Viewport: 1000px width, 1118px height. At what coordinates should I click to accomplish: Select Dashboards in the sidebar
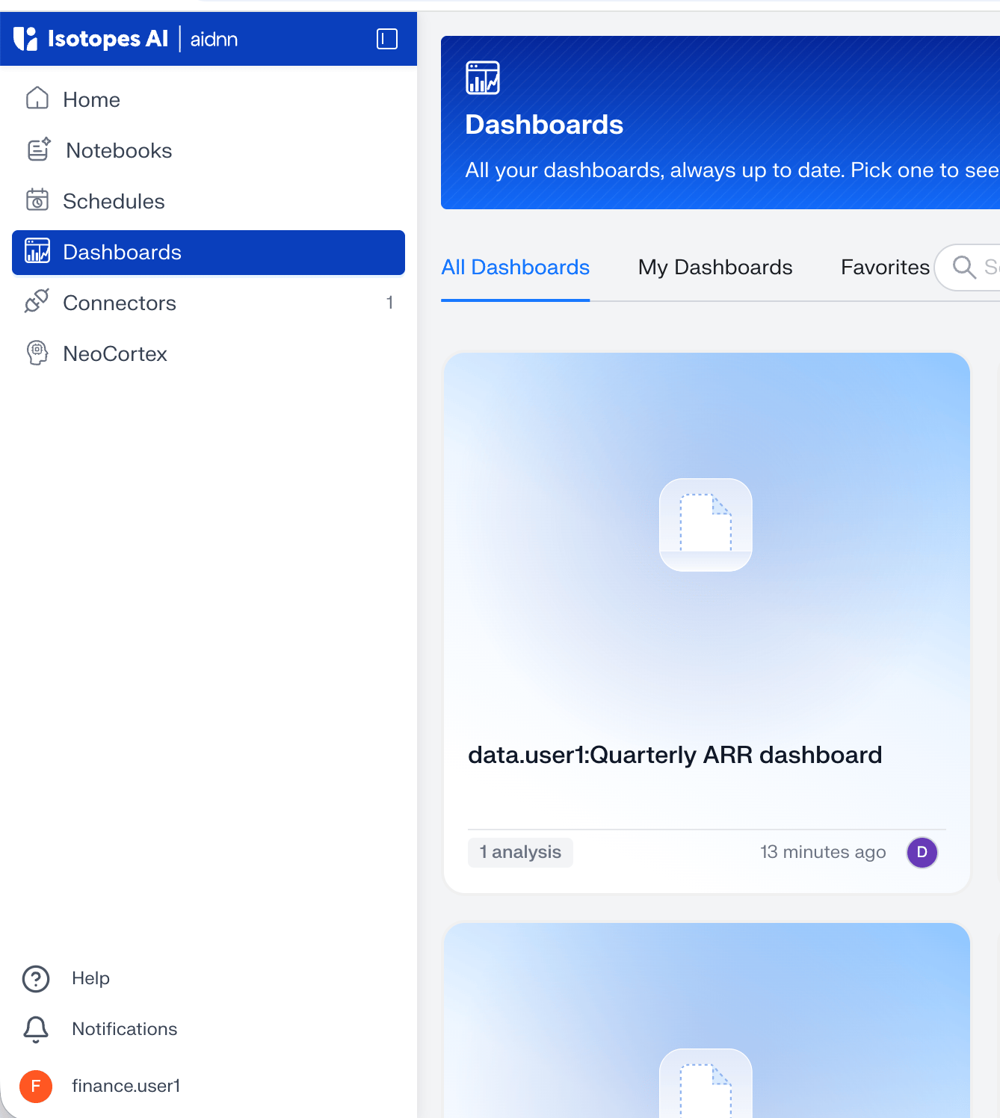click(x=209, y=252)
